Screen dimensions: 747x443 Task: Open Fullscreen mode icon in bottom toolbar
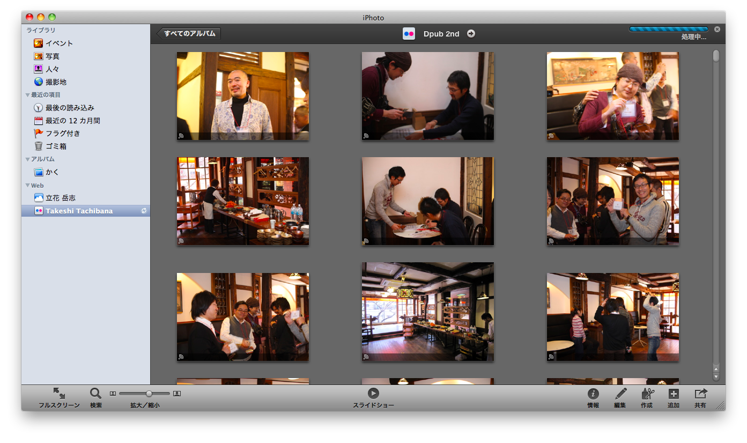click(59, 394)
